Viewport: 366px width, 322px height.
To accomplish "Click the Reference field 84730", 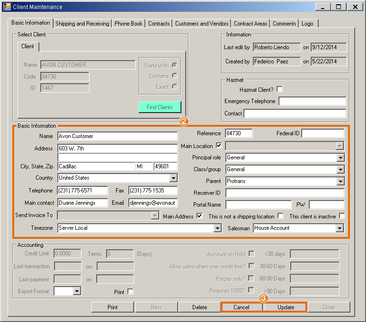I will 239,133.
